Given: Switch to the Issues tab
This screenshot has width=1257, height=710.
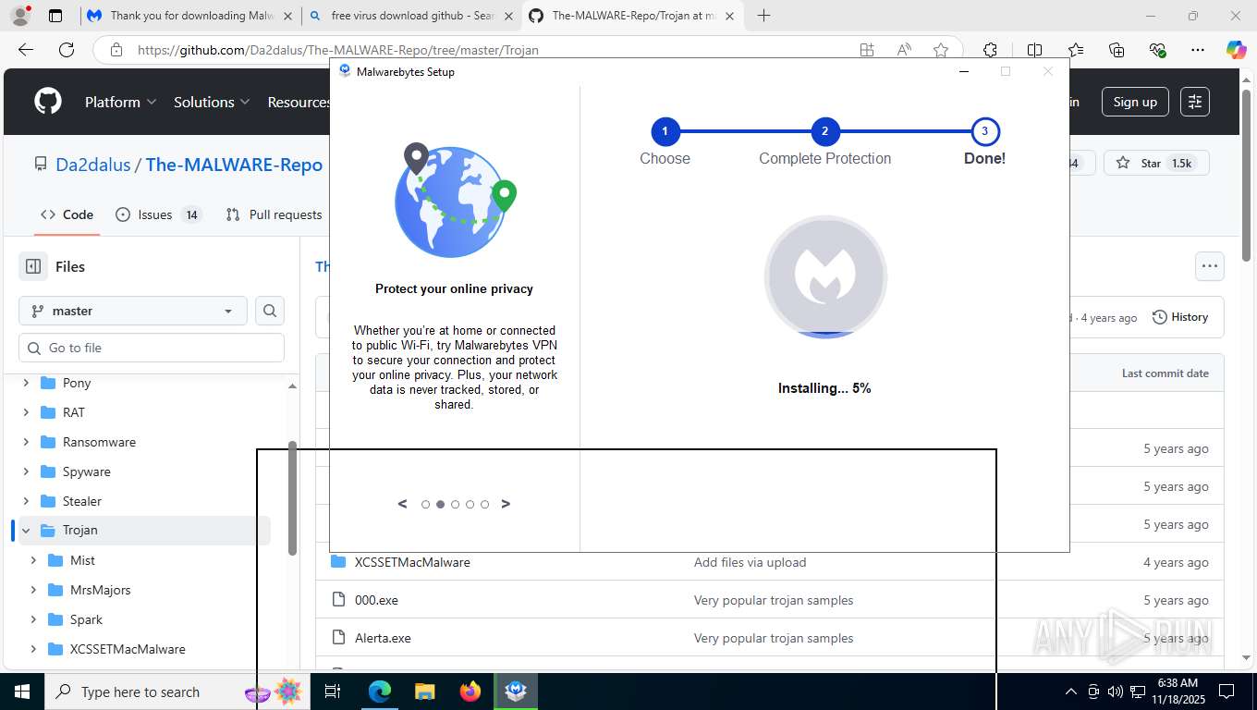Looking at the screenshot, I should coord(158,214).
